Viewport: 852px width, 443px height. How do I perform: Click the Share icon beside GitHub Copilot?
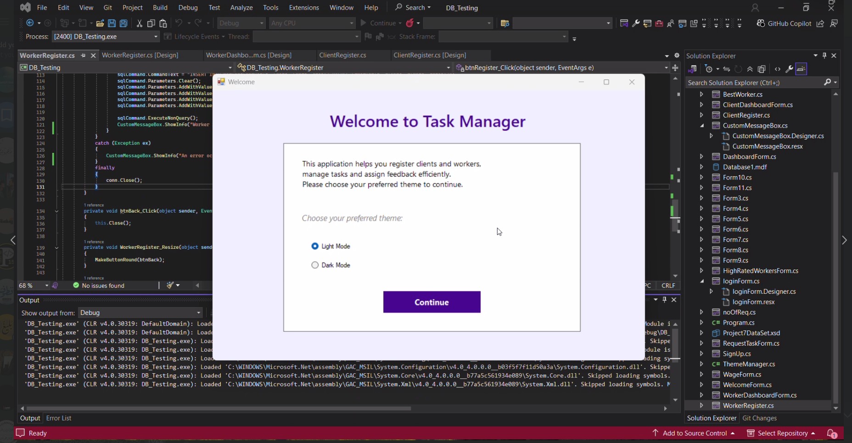click(x=820, y=23)
